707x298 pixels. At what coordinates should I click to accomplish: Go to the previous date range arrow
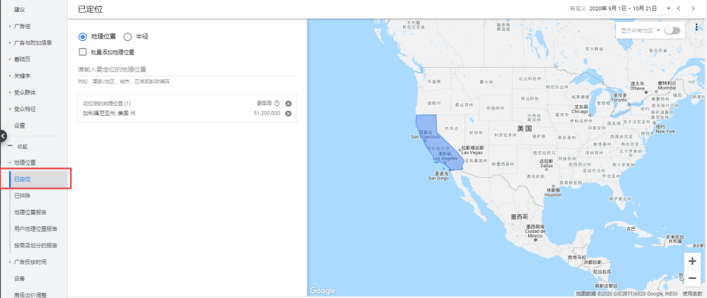pyautogui.click(x=679, y=8)
